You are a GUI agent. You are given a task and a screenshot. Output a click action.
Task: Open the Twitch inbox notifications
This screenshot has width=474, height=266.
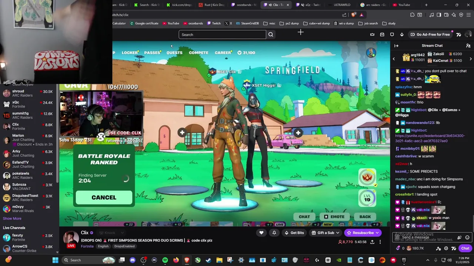[382, 34]
